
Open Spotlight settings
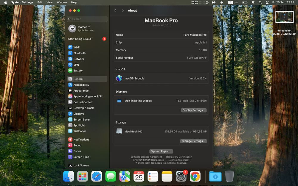click(x=87, y=125)
